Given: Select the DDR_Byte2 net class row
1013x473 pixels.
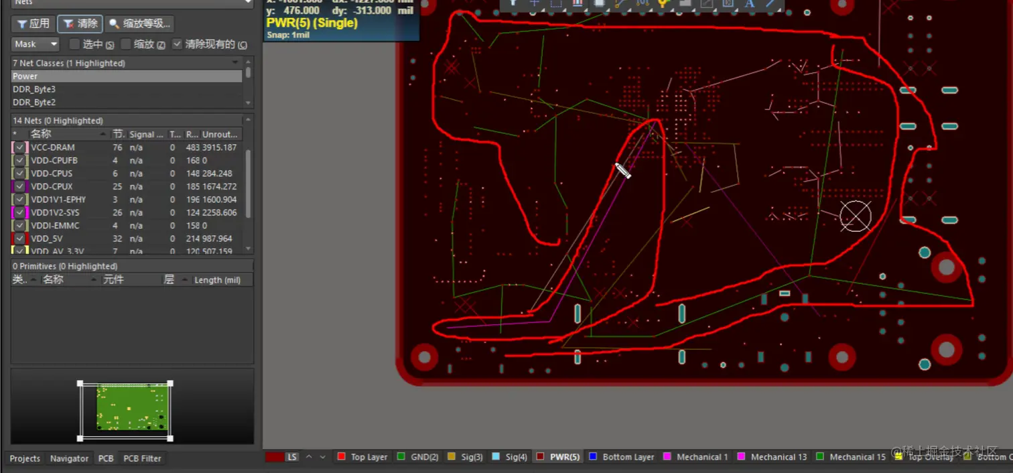Looking at the screenshot, I should (127, 102).
